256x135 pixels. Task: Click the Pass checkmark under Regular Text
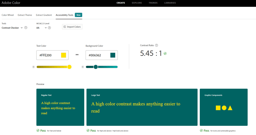coord(38,130)
